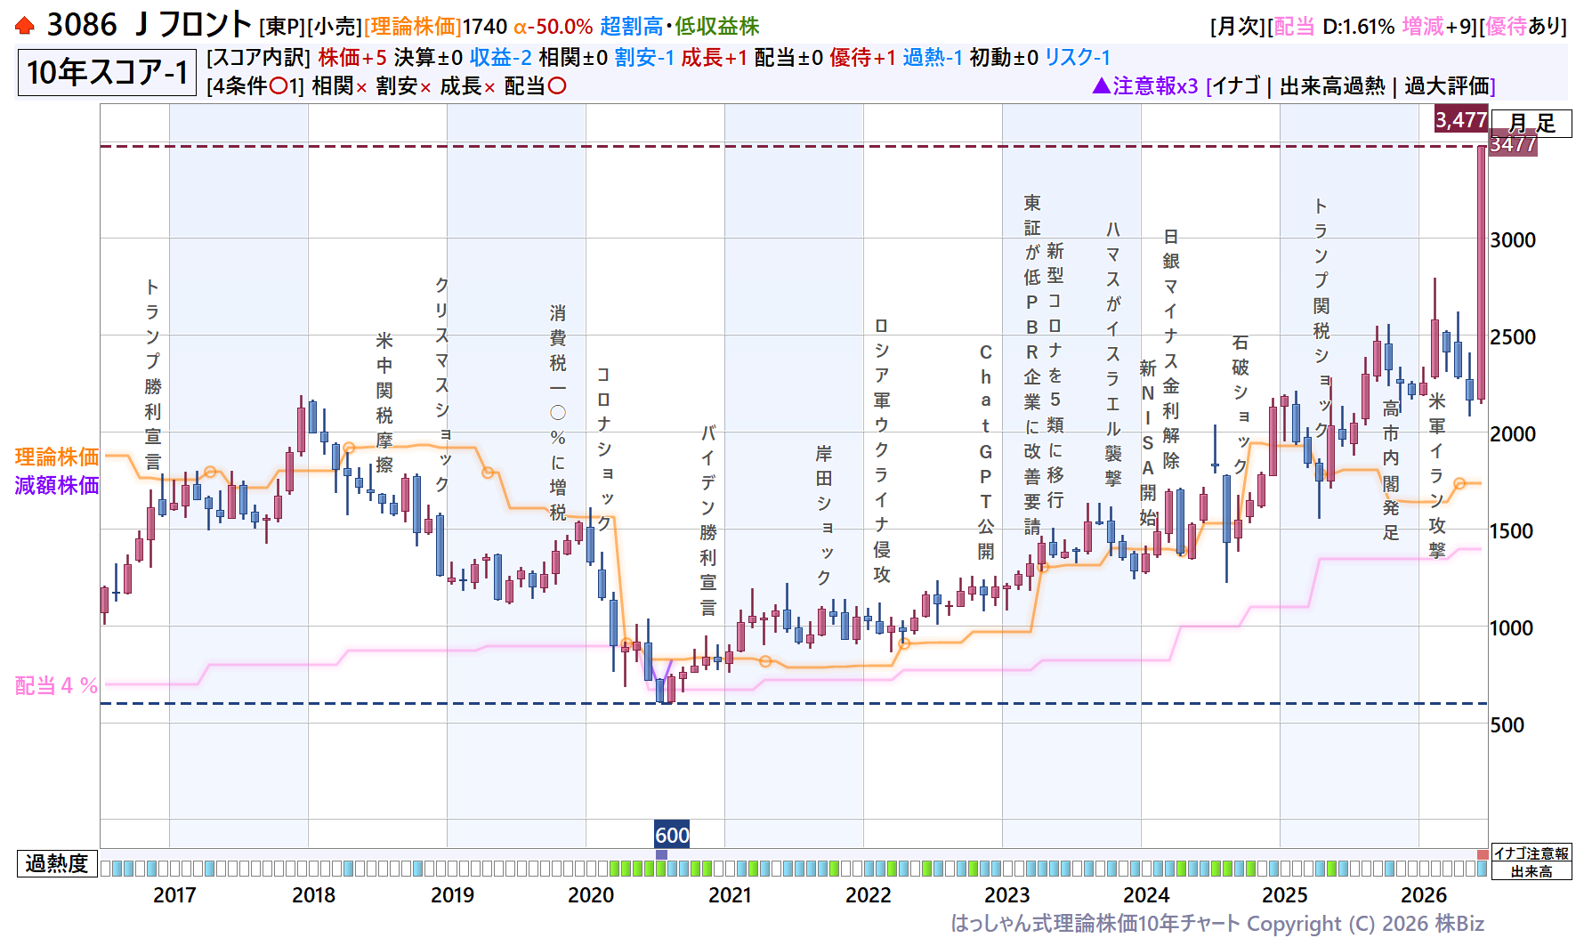The image size is (1584, 938).
Task: Click the バイデン勝利宣言 event annotation
Action: point(708,521)
